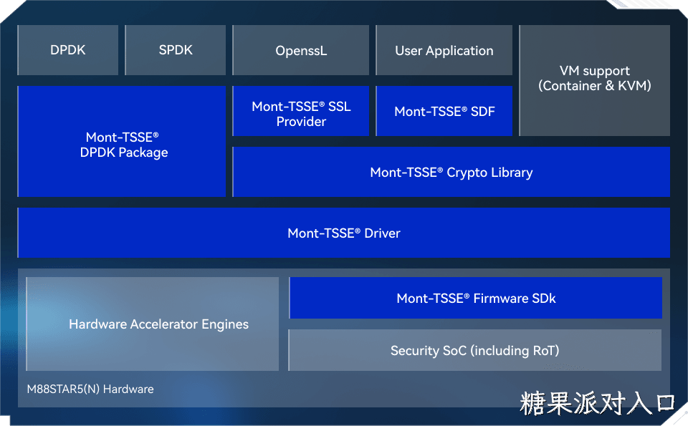Select Mont-TSSE Firmware SDk block
This screenshot has width=688, height=426.
tap(476, 298)
